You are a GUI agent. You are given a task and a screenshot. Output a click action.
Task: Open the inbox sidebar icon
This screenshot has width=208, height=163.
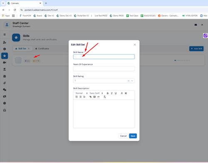(x=5, y=110)
